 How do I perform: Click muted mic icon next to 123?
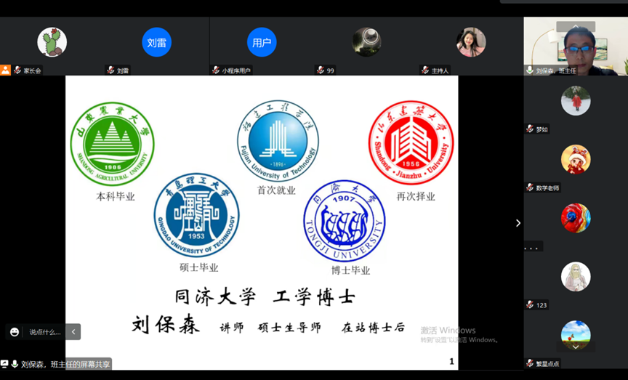530,304
